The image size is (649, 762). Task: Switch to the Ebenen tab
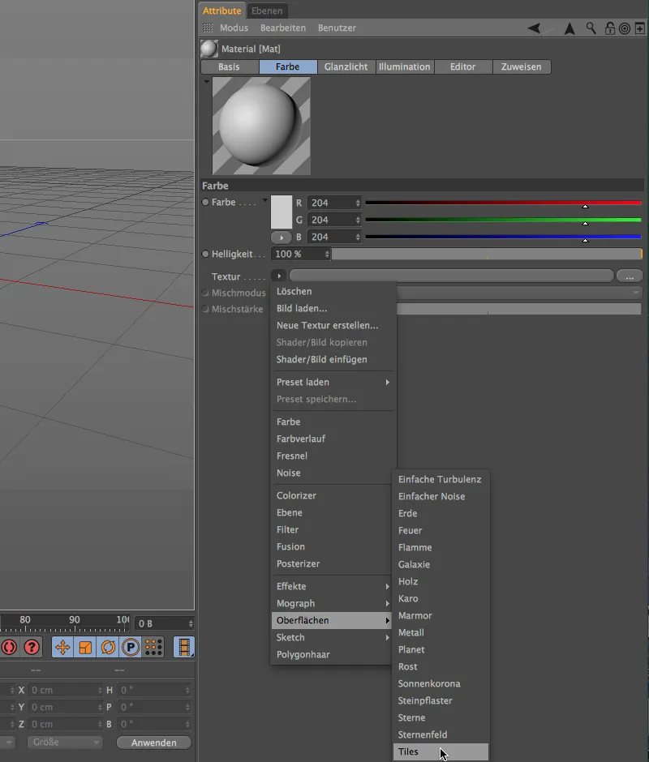267,11
